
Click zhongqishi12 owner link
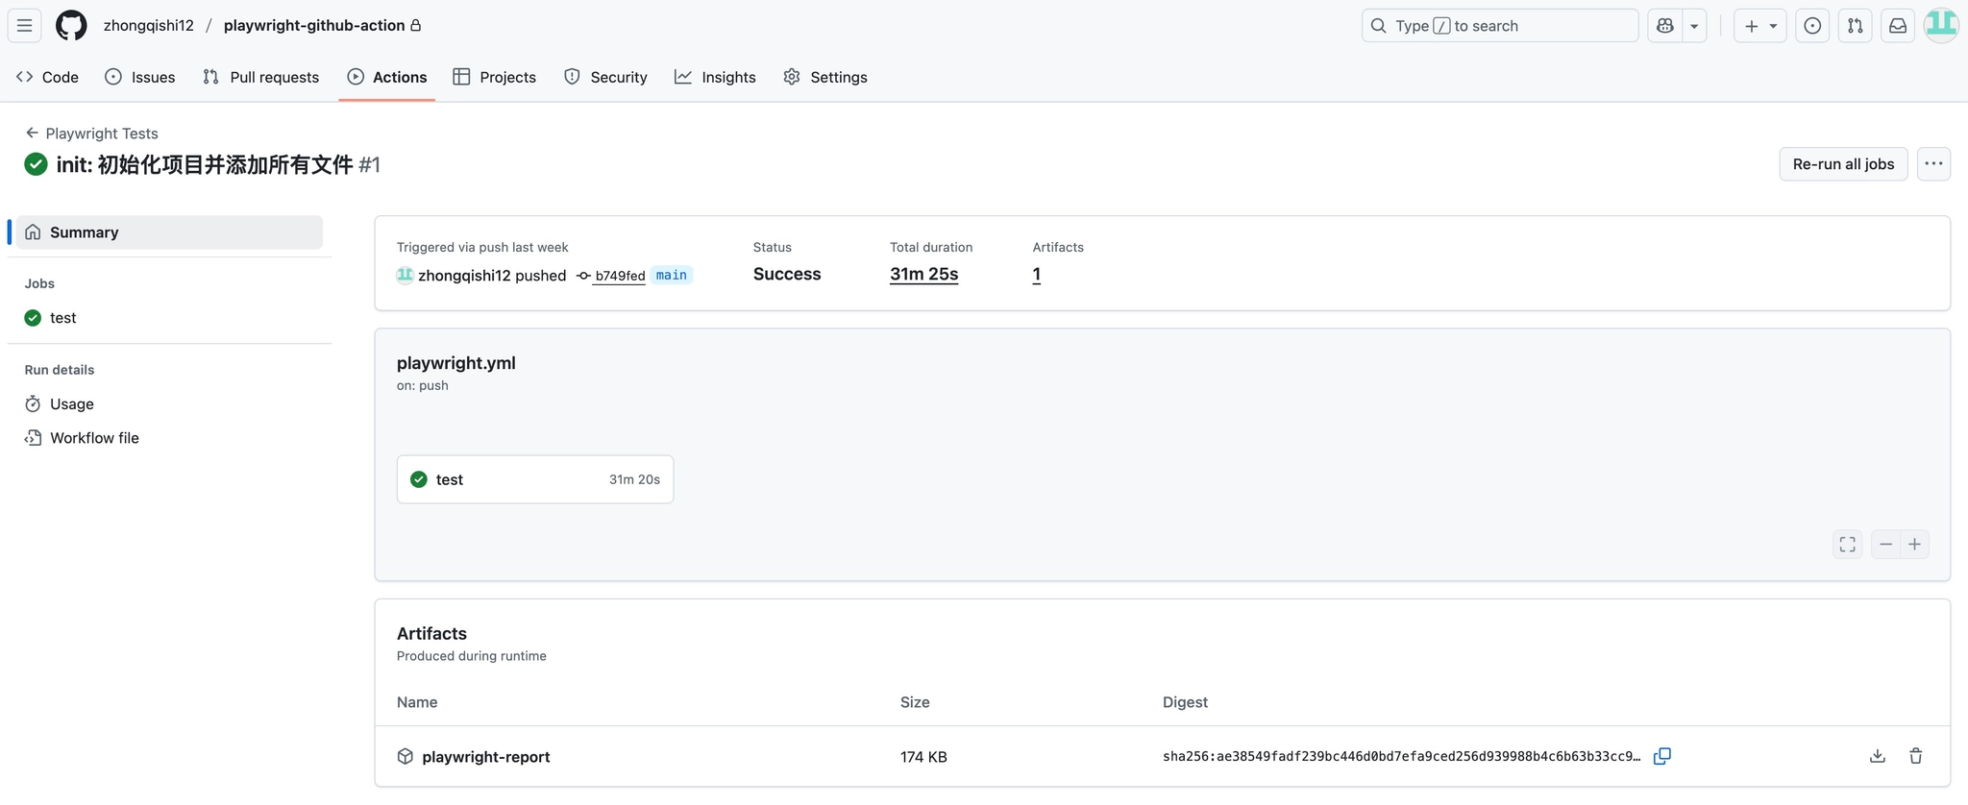point(149,26)
